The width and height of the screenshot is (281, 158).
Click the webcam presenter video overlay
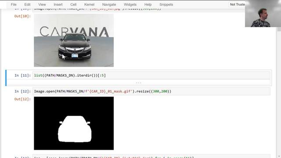tap(263, 14)
